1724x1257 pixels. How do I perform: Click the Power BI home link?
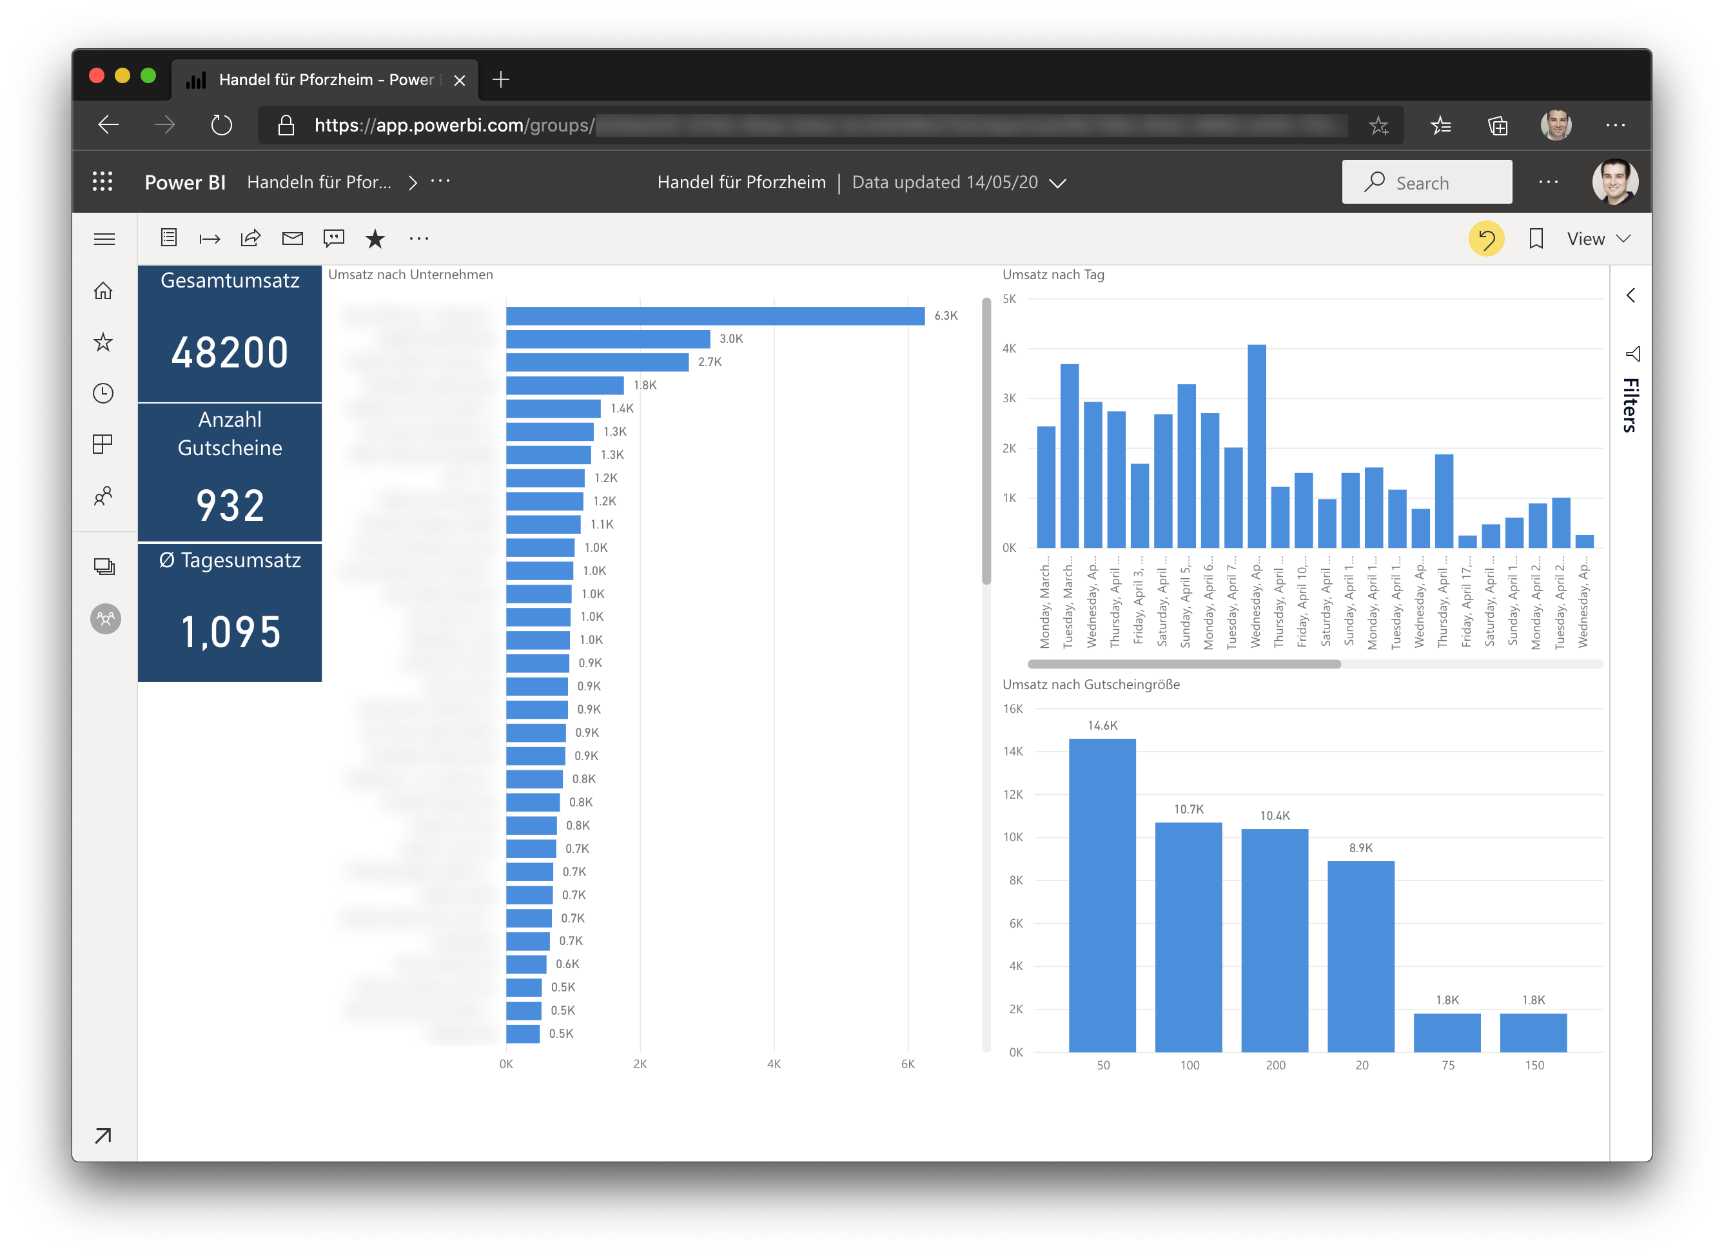point(185,182)
